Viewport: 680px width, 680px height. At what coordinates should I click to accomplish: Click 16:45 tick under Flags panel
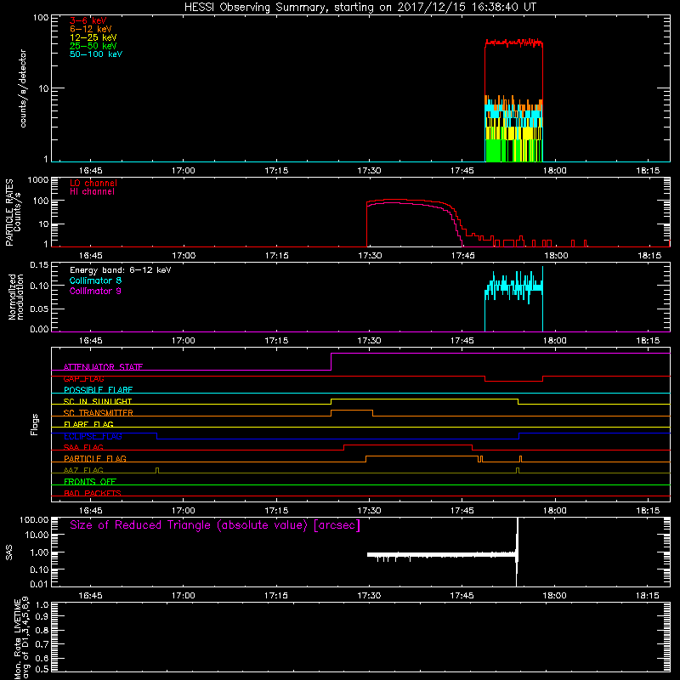pyautogui.click(x=91, y=511)
